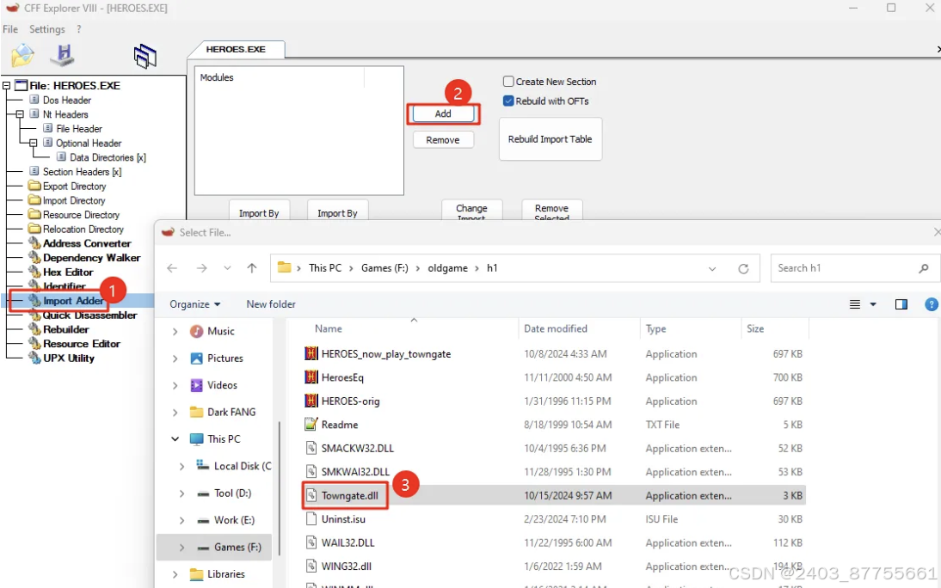Select the Import Adder tool
The height and width of the screenshot is (588, 941).
[72, 301]
